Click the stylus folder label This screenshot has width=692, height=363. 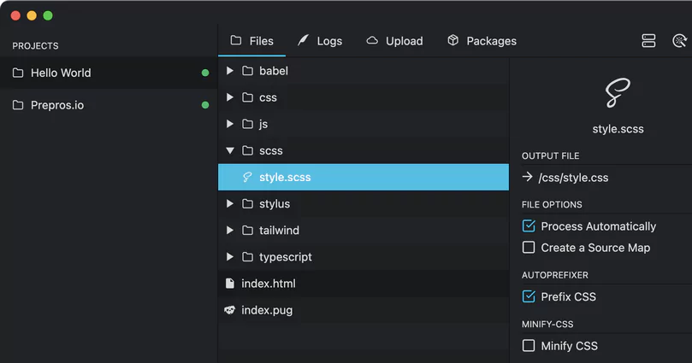[275, 204]
